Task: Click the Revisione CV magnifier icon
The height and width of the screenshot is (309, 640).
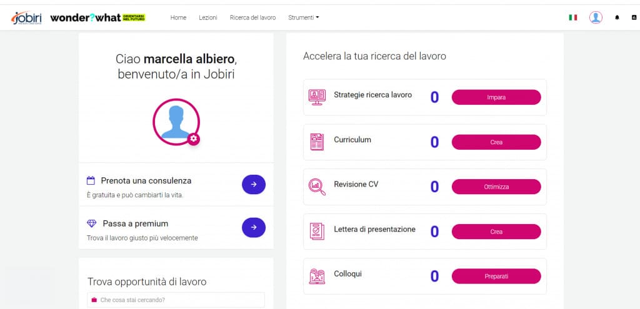Action: pos(317,187)
